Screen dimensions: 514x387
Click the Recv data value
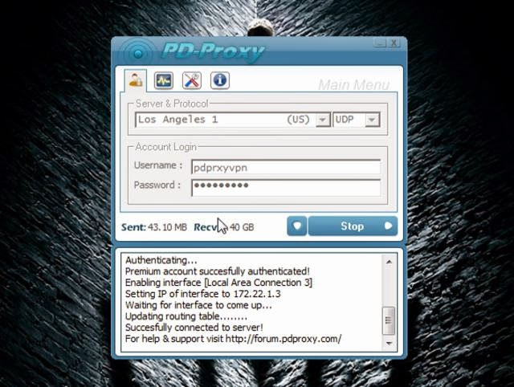[242, 227]
